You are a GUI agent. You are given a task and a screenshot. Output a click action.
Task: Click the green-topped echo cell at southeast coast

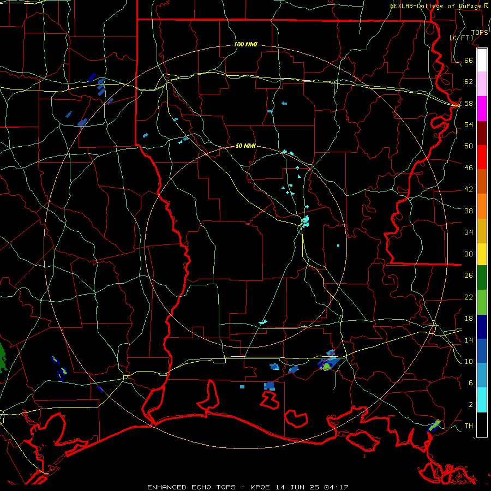tap(434, 426)
